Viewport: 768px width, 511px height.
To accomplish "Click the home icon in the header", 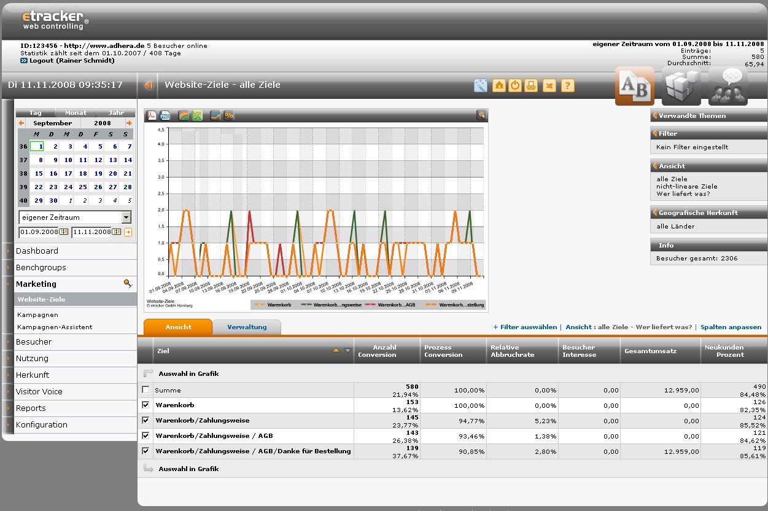I will pos(498,85).
